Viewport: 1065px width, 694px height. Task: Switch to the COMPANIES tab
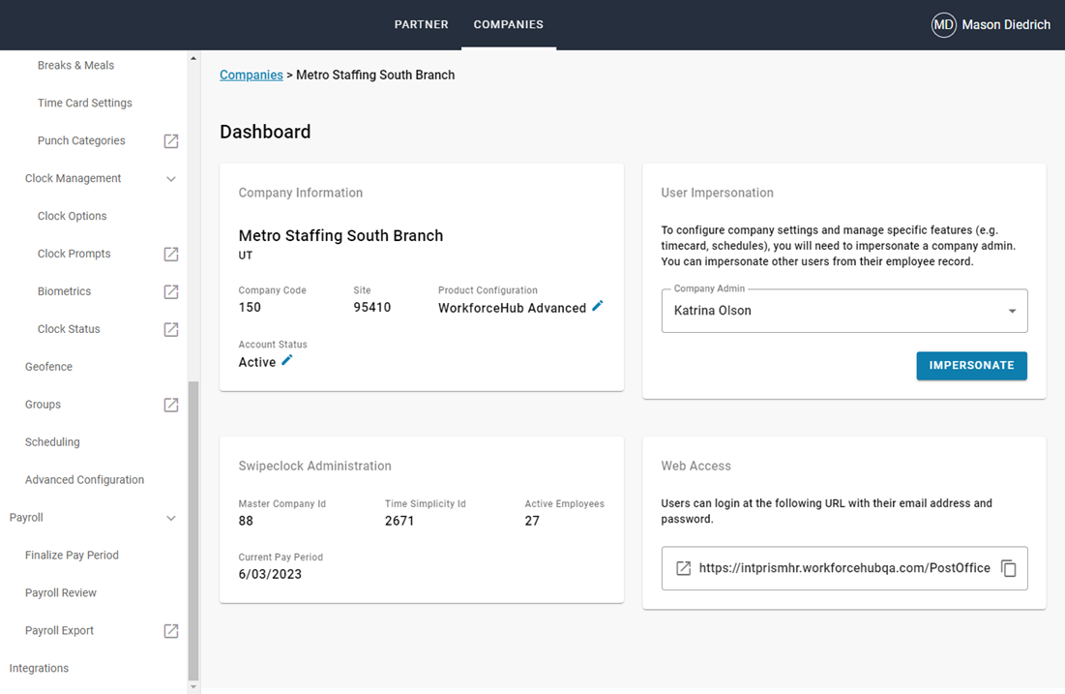click(x=509, y=24)
